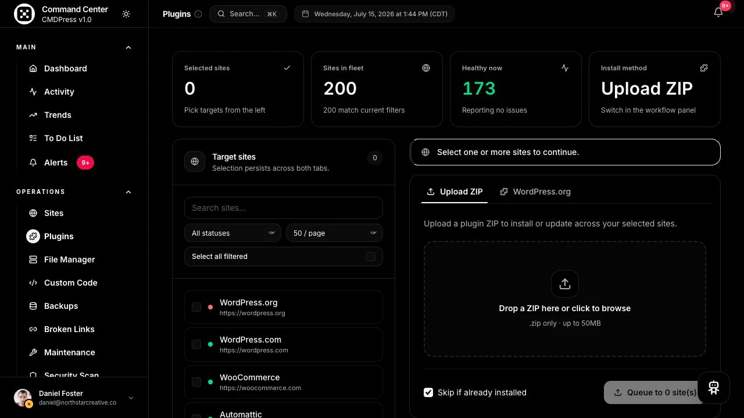Click https://wordpress.org URL text
The height and width of the screenshot is (418, 744).
pyautogui.click(x=252, y=313)
